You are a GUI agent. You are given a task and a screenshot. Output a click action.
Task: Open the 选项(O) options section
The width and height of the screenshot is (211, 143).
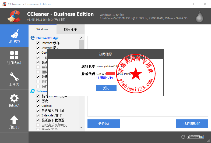[14, 100]
